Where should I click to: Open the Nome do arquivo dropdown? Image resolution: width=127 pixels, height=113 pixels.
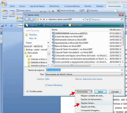click(122, 70)
